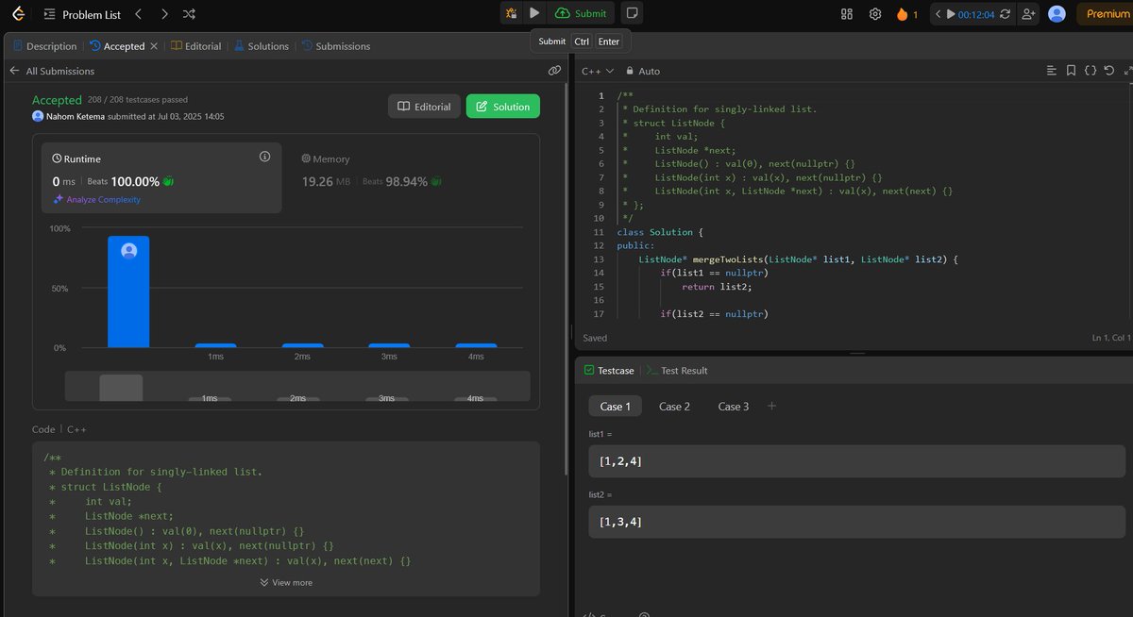Image resolution: width=1133 pixels, height=617 pixels.
Task: Pick a random problem with shuffle icon
Action: pos(189,14)
